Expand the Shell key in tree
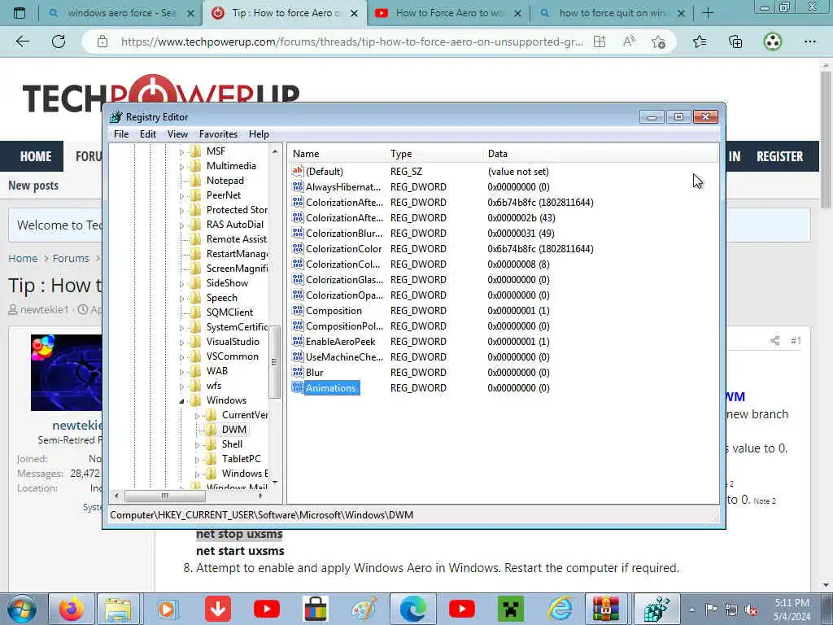Image resolution: width=833 pixels, height=625 pixels. coord(197,445)
